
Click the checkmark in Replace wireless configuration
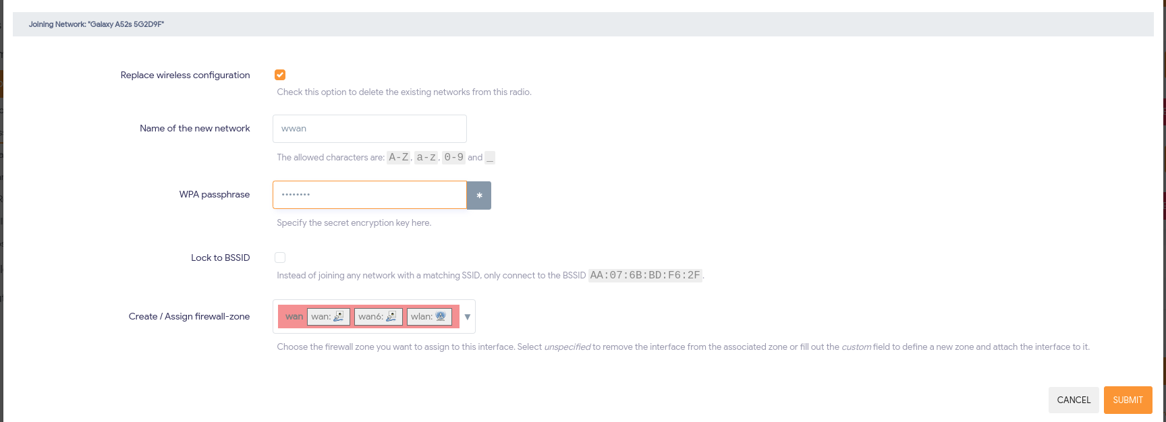(x=280, y=75)
